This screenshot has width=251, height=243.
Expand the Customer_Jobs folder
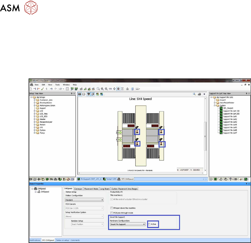[34, 100]
